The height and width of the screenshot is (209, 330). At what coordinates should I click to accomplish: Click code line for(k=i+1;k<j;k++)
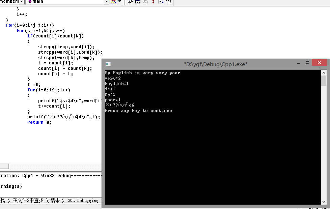pyautogui.click(x=40, y=31)
